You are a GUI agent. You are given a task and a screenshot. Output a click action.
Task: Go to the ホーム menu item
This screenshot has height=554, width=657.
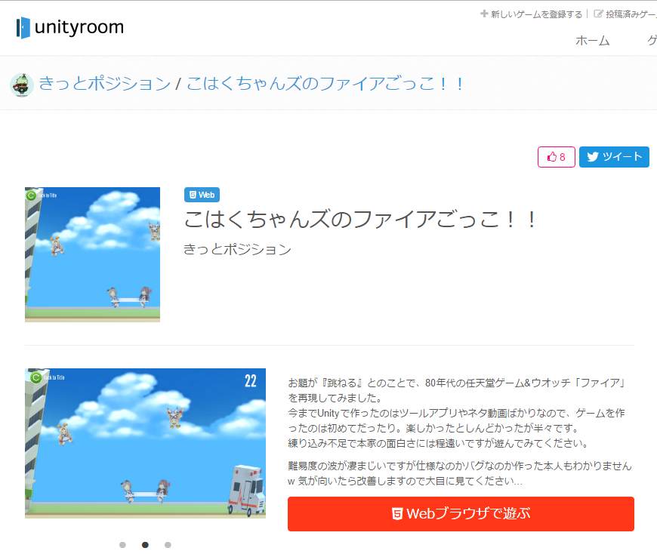[x=592, y=41]
